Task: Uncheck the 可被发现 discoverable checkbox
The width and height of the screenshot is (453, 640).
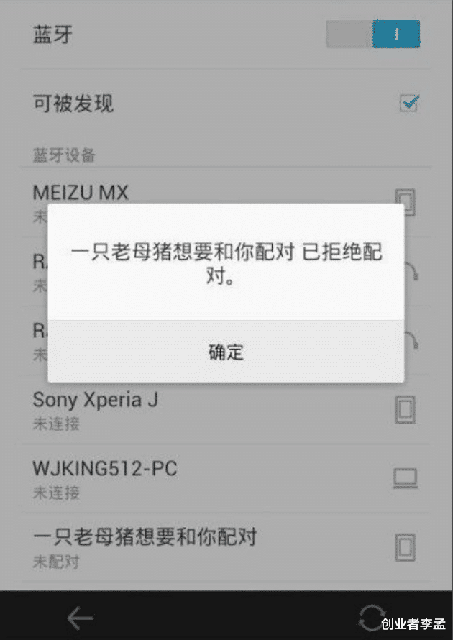Action: point(409,102)
